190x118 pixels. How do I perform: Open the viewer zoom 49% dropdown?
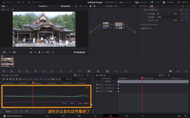coord(5,6)
